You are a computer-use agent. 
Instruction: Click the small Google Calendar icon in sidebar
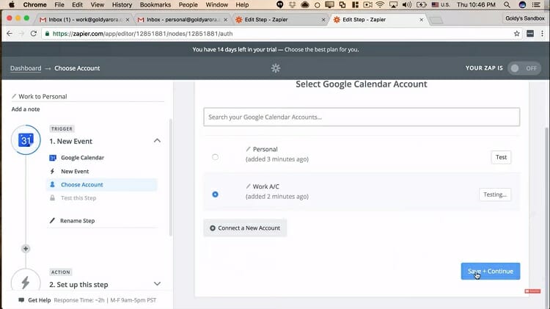pyautogui.click(x=53, y=158)
